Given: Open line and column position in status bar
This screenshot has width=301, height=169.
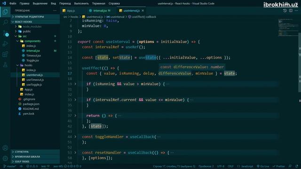Looking at the screenshot, I should pyautogui.click(x=174, y=166).
